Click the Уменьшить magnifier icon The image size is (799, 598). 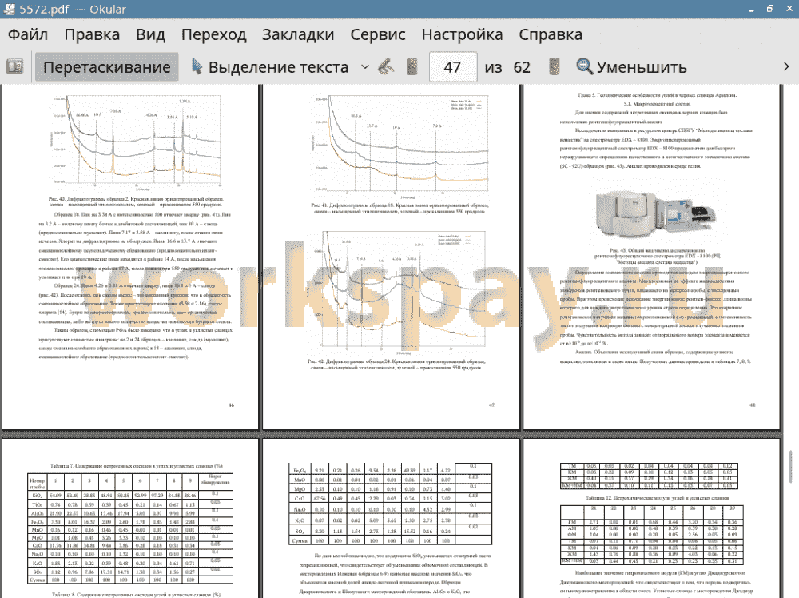point(585,67)
